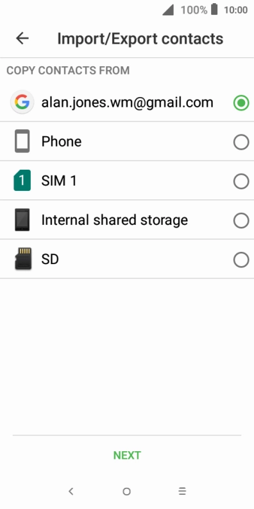Screen dimensions: 254x509
Task: Tap the NEXT button
Action: pyautogui.click(x=127, y=456)
